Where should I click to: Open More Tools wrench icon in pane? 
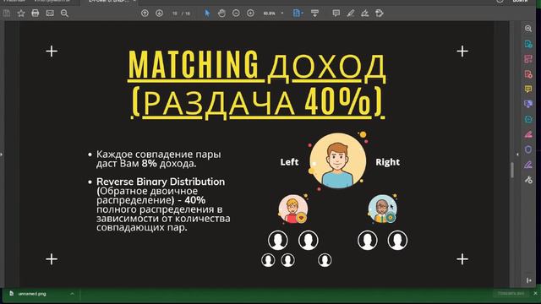coord(528,180)
